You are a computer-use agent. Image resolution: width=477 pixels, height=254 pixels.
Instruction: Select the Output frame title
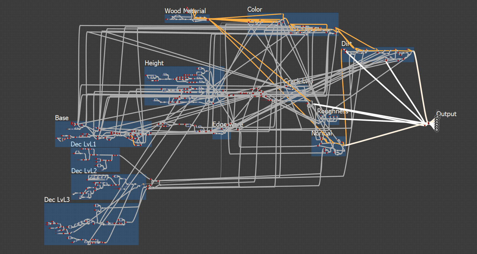click(446, 114)
